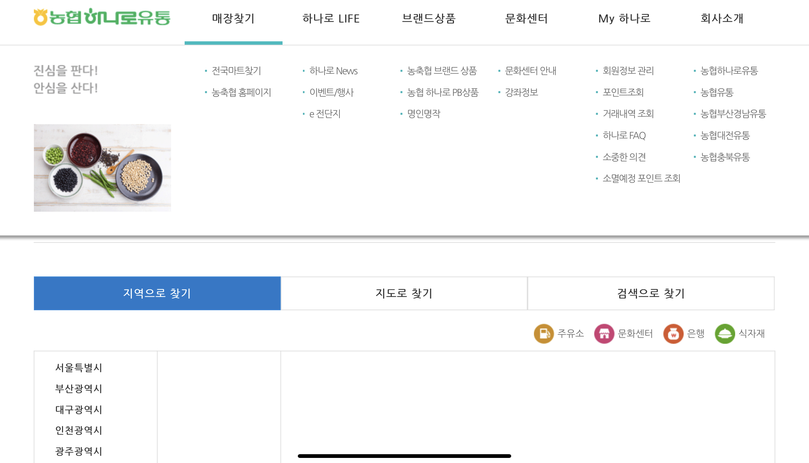The height and width of the screenshot is (463, 809).
Task: Click the pink culture center icon
Action: (x=604, y=334)
